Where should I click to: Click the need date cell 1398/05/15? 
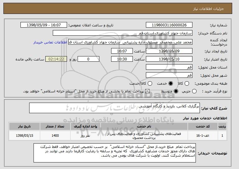(x=25, y=136)
